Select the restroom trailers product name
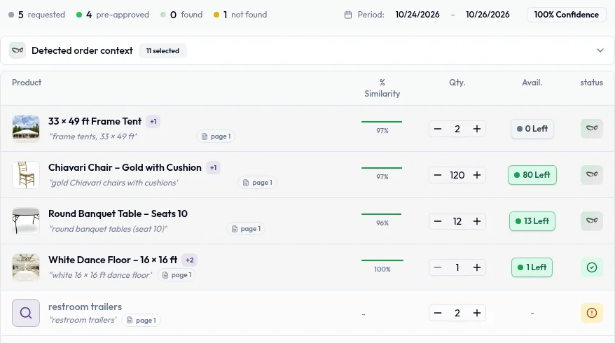The height and width of the screenshot is (343, 615). pos(85,307)
